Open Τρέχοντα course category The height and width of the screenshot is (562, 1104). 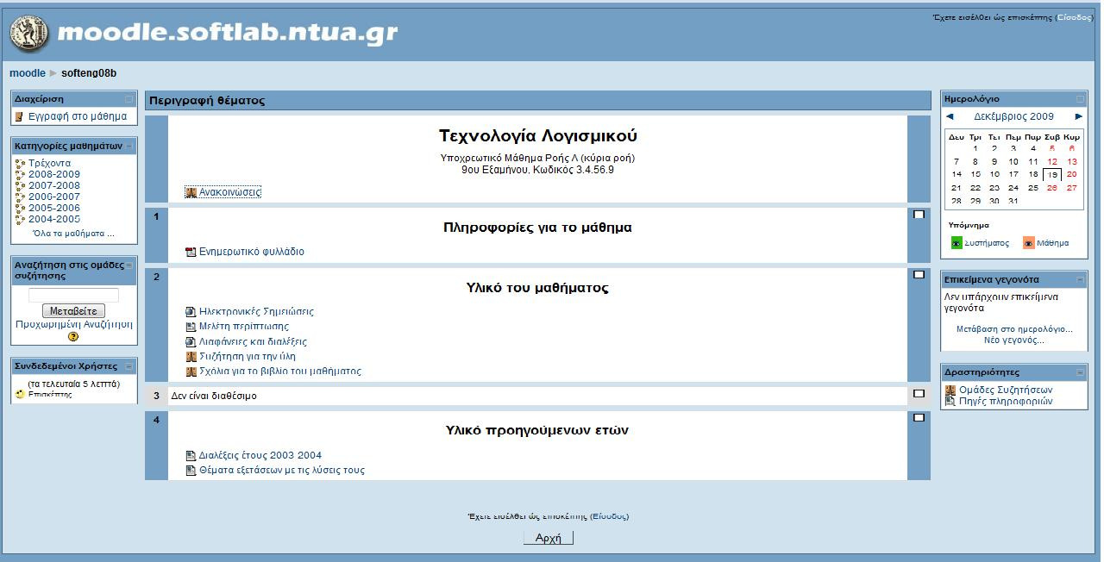click(49, 163)
